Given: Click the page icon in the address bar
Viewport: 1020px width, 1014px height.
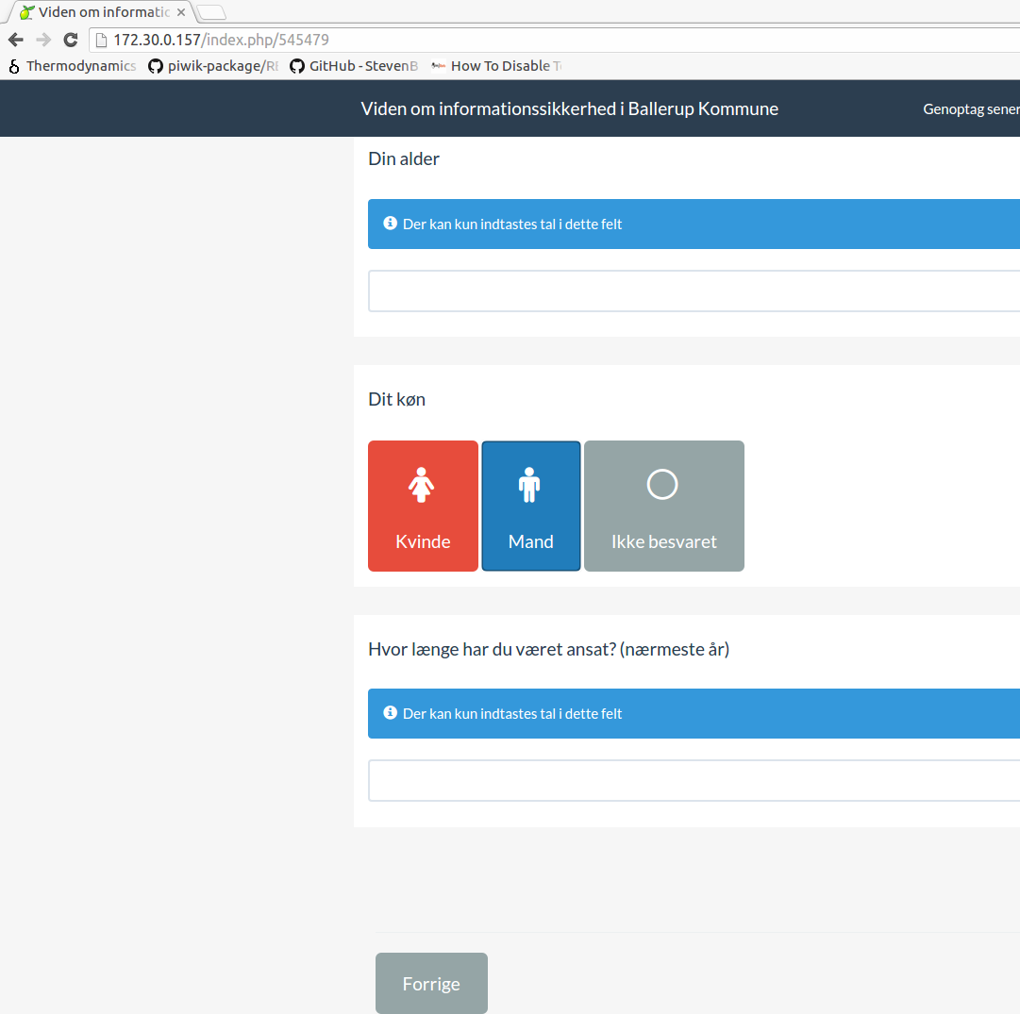Looking at the screenshot, I should click(102, 40).
